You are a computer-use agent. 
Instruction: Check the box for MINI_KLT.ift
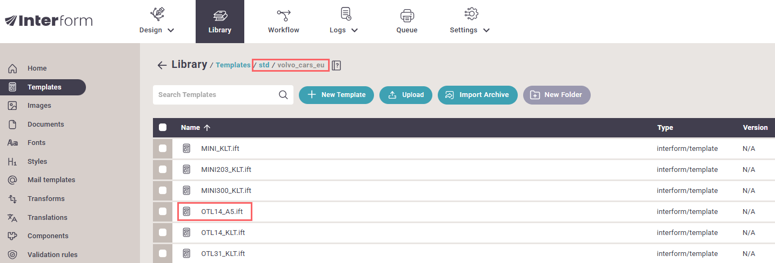coord(163,149)
